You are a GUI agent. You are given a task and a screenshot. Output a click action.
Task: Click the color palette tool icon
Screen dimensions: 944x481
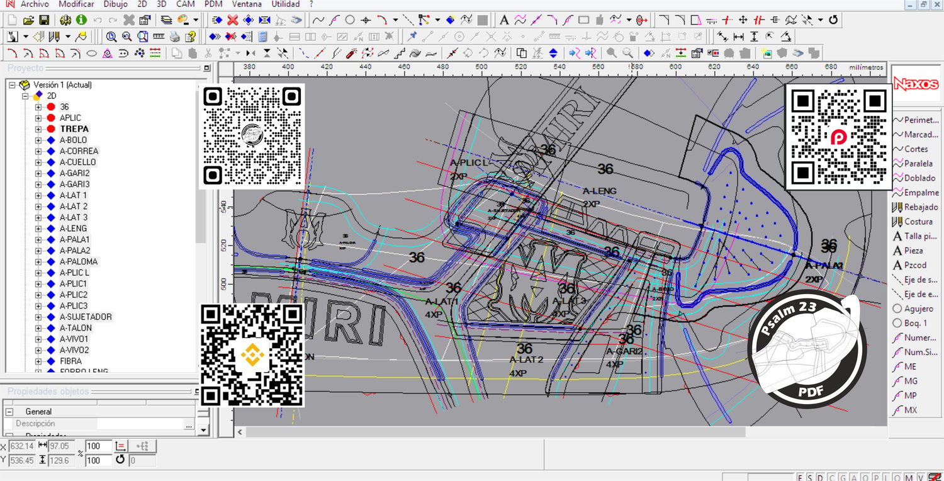(x=183, y=20)
